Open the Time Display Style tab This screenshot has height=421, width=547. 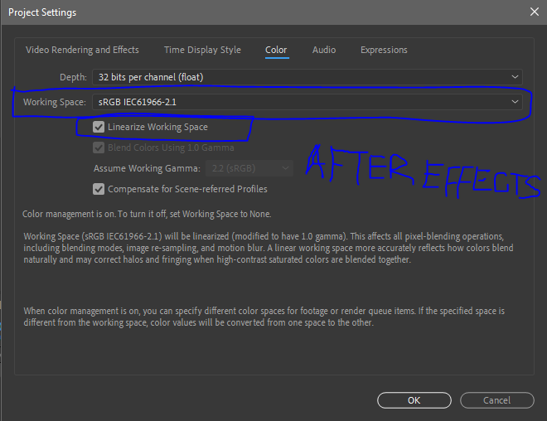click(x=202, y=50)
